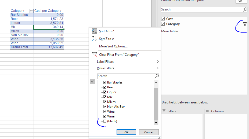This screenshot has width=249, height=139.
Task: Open More Sort Options
Action: tap(113, 46)
